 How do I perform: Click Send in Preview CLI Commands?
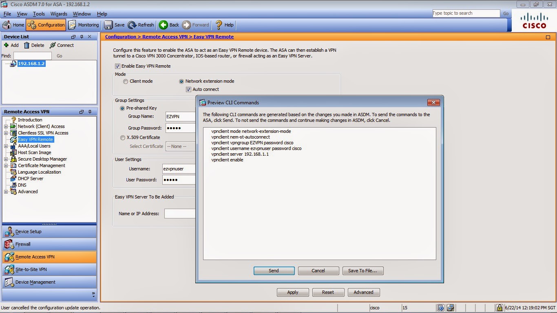[274, 271]
